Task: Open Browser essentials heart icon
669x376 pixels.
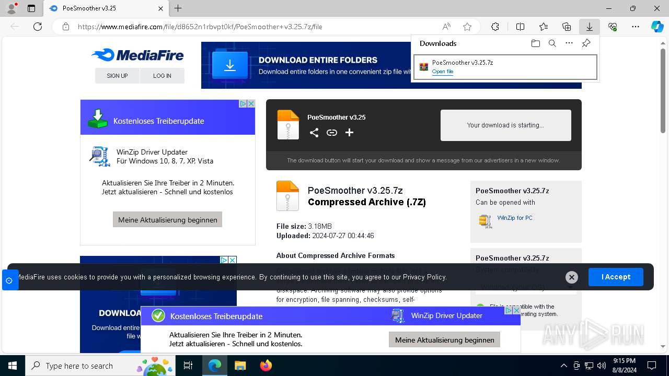Action: (613, 27)
